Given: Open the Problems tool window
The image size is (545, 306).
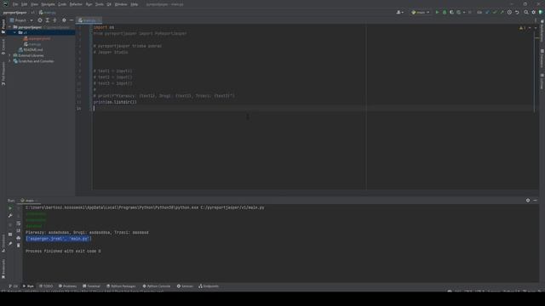Looking at the screenshot, I should 67,286.
